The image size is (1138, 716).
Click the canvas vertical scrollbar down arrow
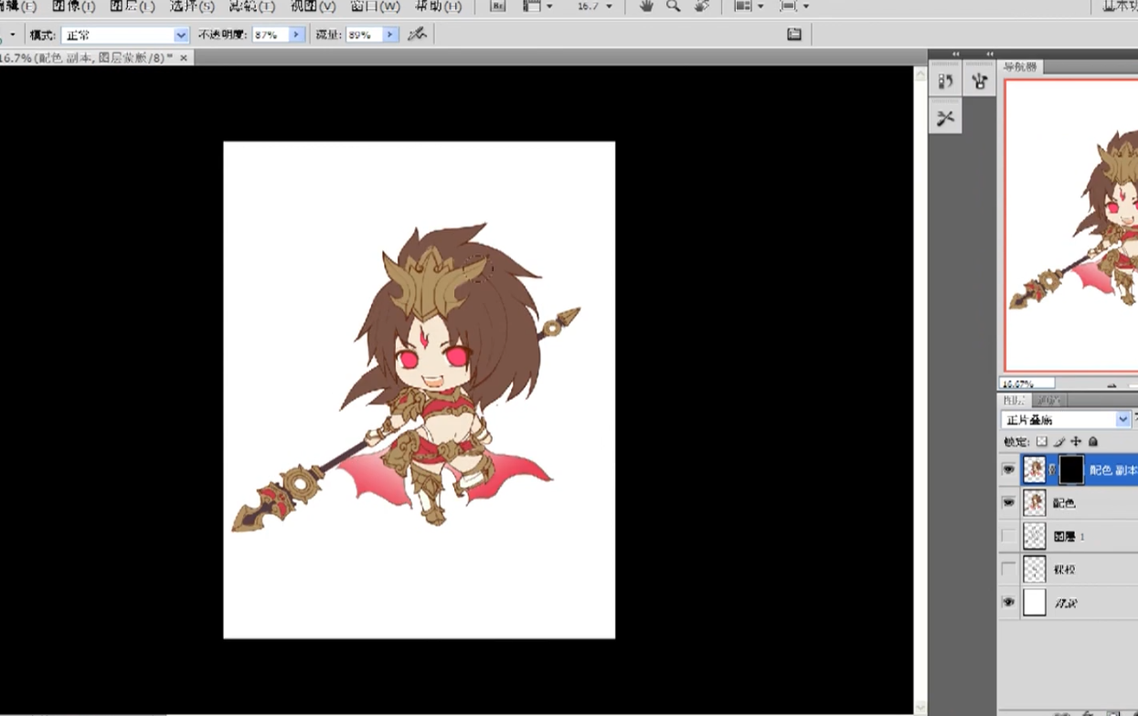coord(920,707)
